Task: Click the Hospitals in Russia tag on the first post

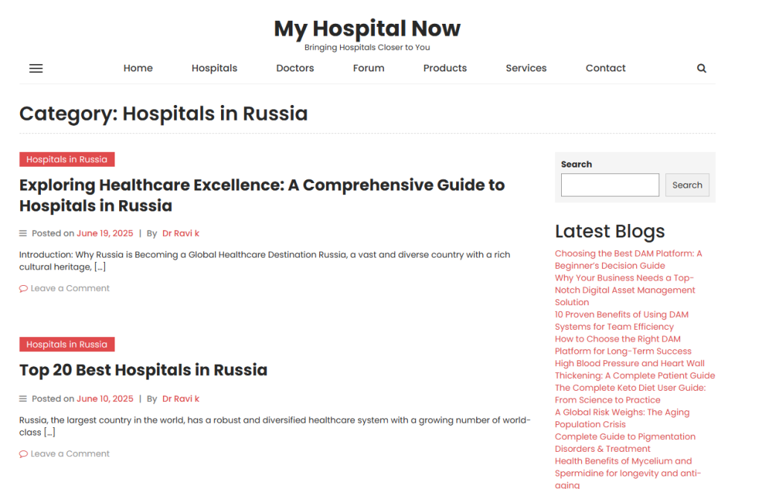Action: pos(67,159)
